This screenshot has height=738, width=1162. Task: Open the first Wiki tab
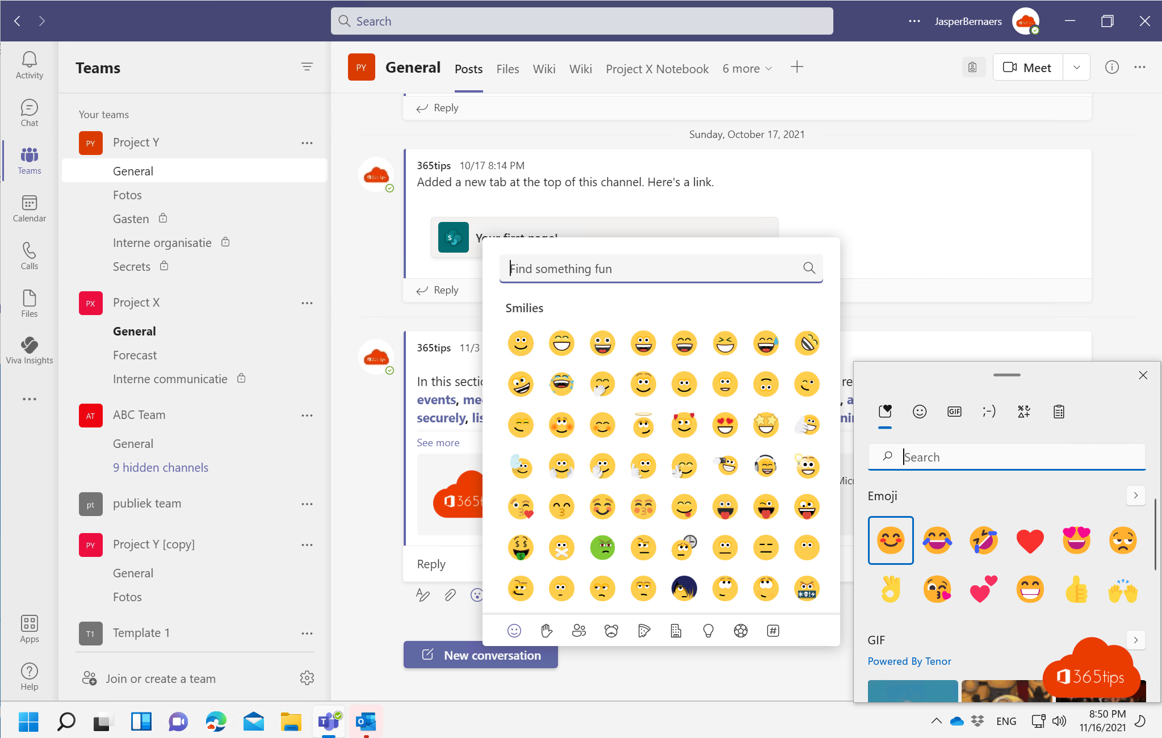pos(544,69)
